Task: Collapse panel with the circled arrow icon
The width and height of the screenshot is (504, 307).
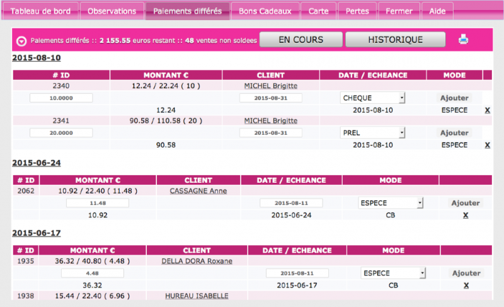Action: pyautogui.click(x=21, y=40)
